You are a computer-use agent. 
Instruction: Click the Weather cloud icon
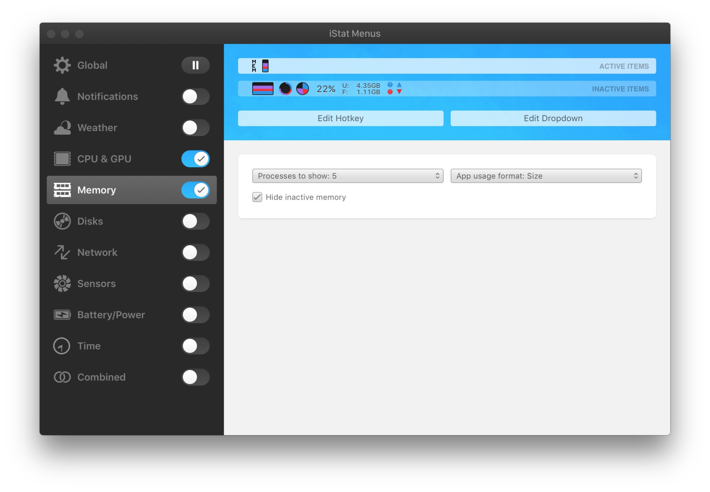[x=62, y=128]
